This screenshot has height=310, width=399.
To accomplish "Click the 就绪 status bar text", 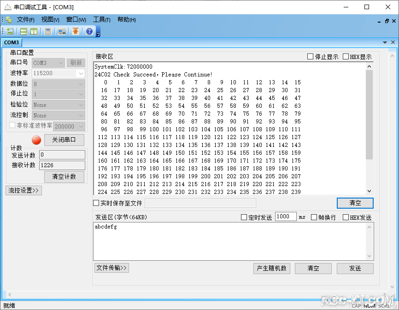I will tap(9, 305).
